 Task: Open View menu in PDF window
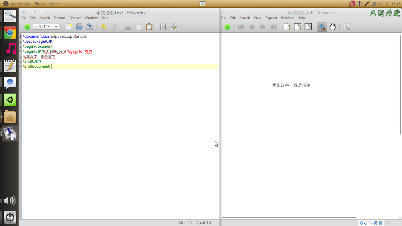pyautogui.click(x=258, y=18)
